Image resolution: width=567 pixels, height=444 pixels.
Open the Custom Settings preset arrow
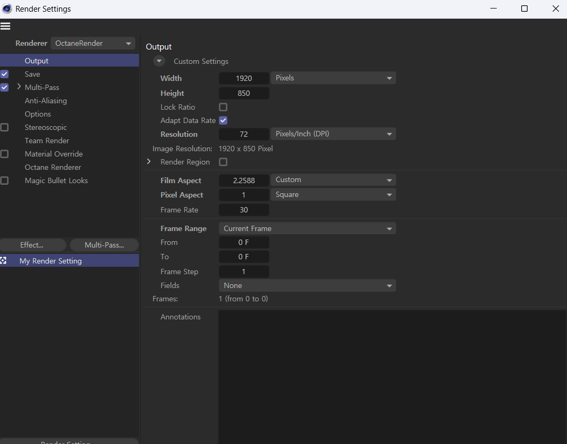point(159,61)
